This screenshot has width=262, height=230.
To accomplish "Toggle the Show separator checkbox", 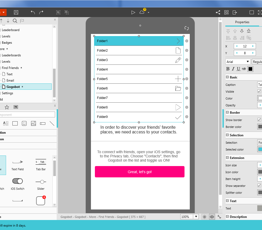I will click(259, 186).
